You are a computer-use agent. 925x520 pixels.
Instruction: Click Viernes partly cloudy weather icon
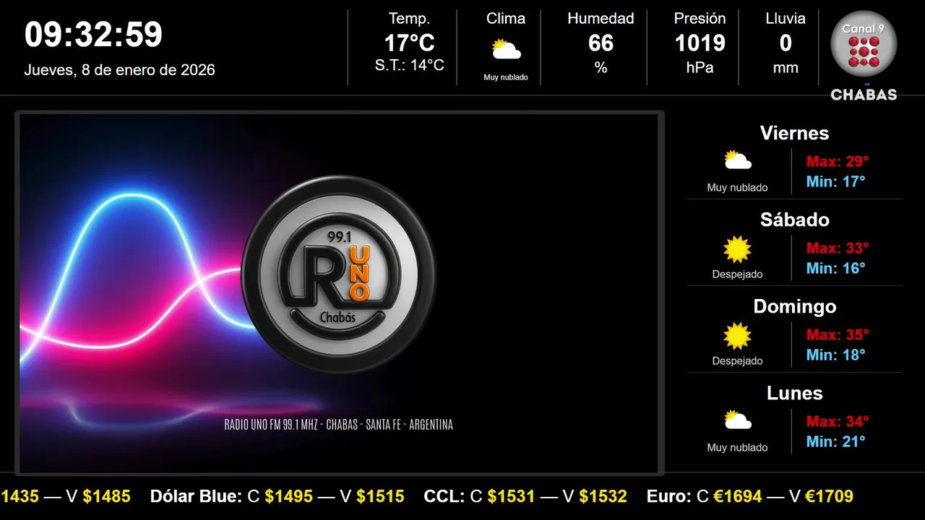click(738, 160)
